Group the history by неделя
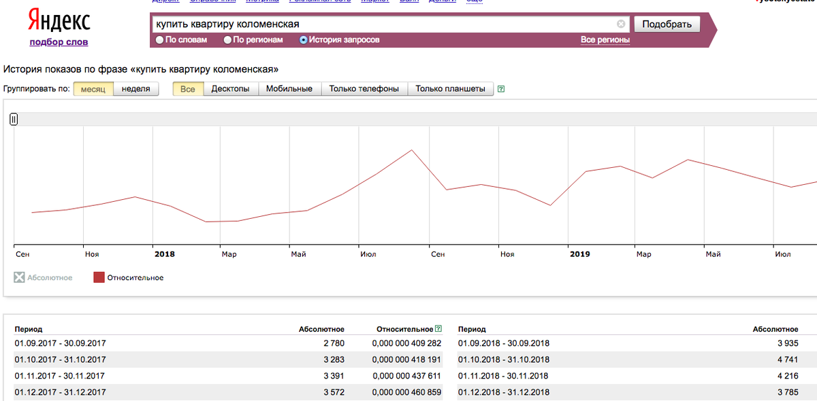Image resolution: width=817 pixels, height=401 pixels. click(135, 89)
